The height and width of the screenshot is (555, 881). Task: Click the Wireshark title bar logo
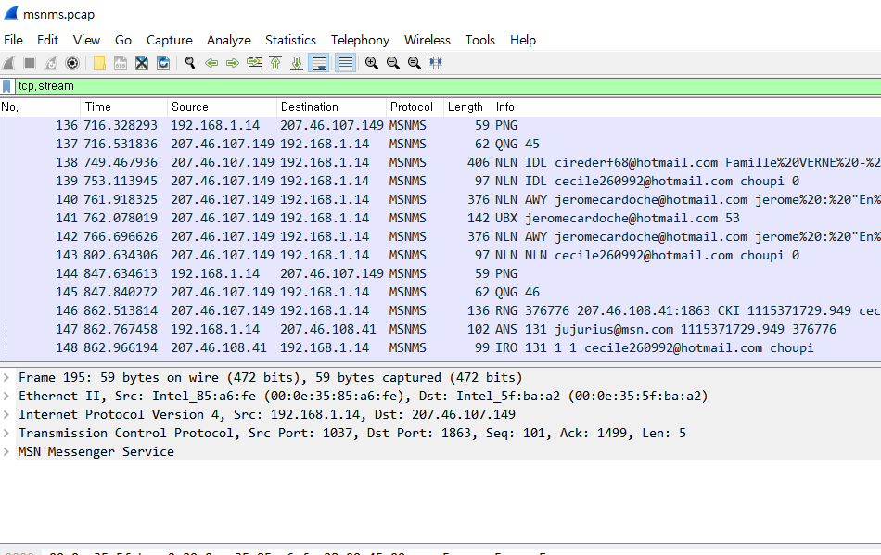(x=11, y=14)
